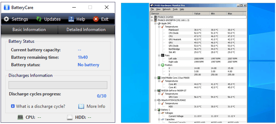Click the Updates label in BatteryCare toolbar

tap(52, 19)
